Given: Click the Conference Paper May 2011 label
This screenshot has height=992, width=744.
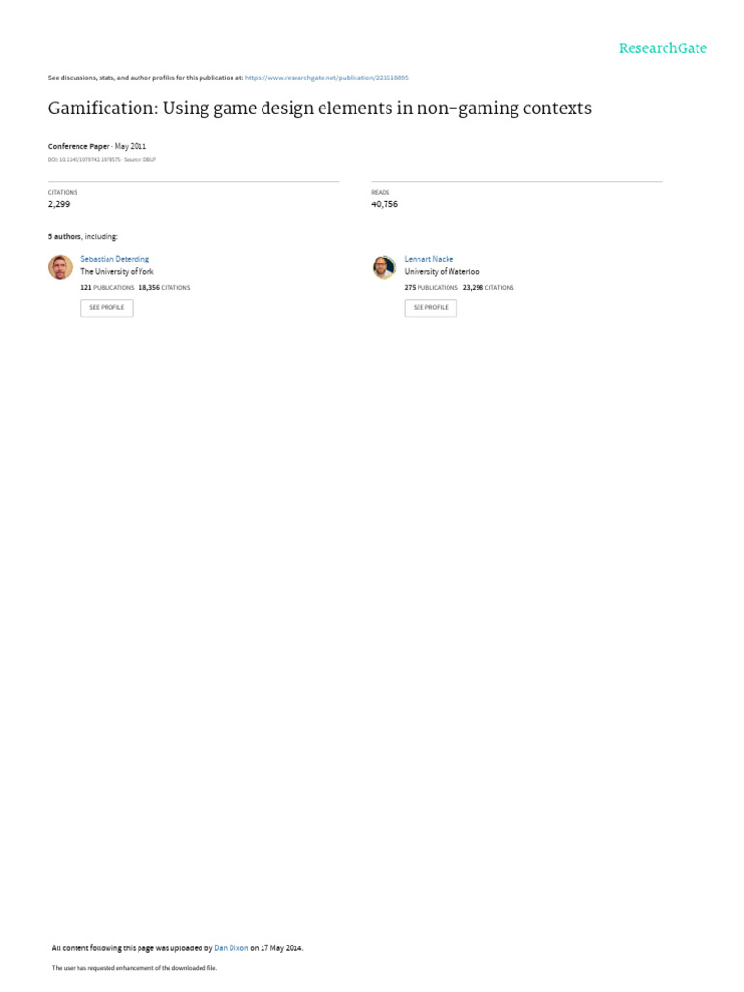Looking at the screenshot, I should [97, 146].
